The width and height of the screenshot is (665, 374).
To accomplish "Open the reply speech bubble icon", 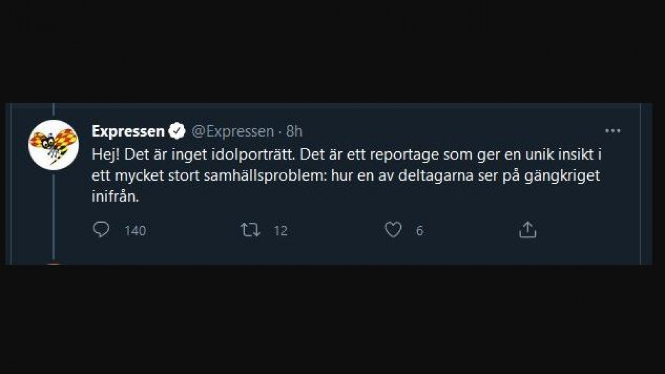I will (101, 229).
